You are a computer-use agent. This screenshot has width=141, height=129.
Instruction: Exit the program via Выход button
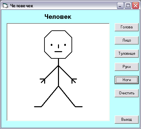(127, 119)
